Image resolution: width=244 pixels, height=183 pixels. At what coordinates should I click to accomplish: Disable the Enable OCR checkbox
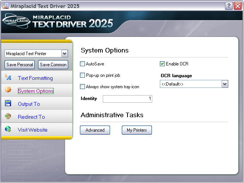pos(162,64)
